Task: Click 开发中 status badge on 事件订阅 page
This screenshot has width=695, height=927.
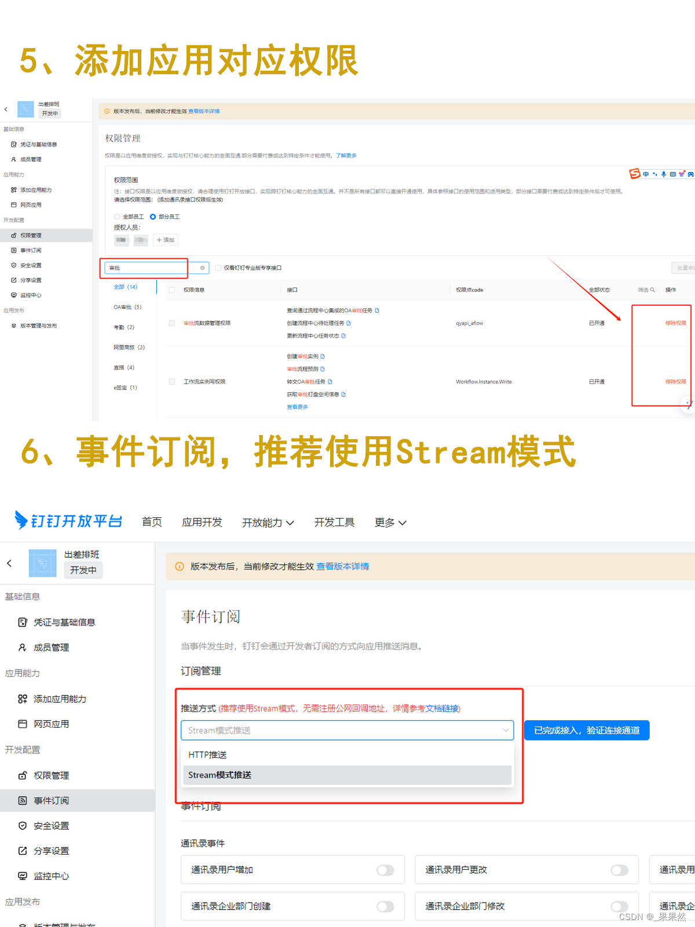Action: (x=83, y=570)
